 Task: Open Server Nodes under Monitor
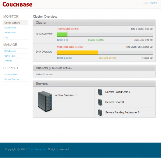10,32
